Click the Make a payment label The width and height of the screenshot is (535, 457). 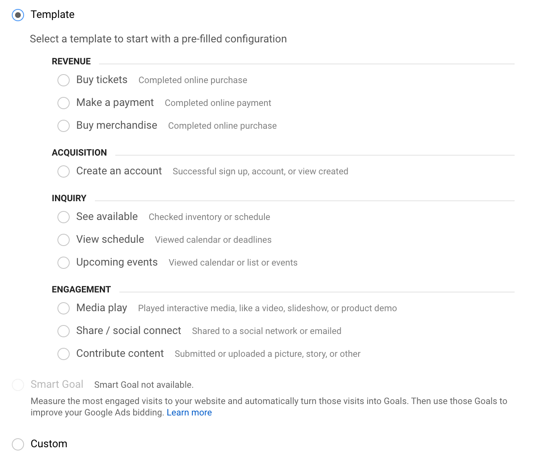115,103
